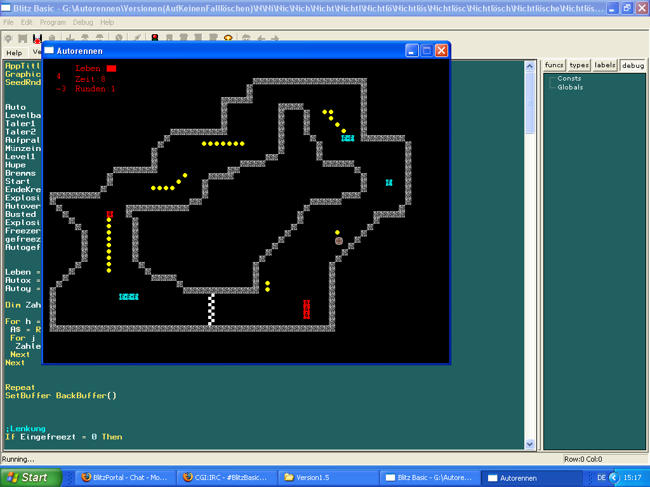Switch to the funcs tab
This screenshot has height=487, width=650.
click(x=554, y=65)
